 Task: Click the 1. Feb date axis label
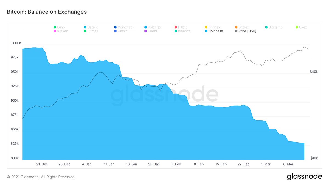coord(176,164)
